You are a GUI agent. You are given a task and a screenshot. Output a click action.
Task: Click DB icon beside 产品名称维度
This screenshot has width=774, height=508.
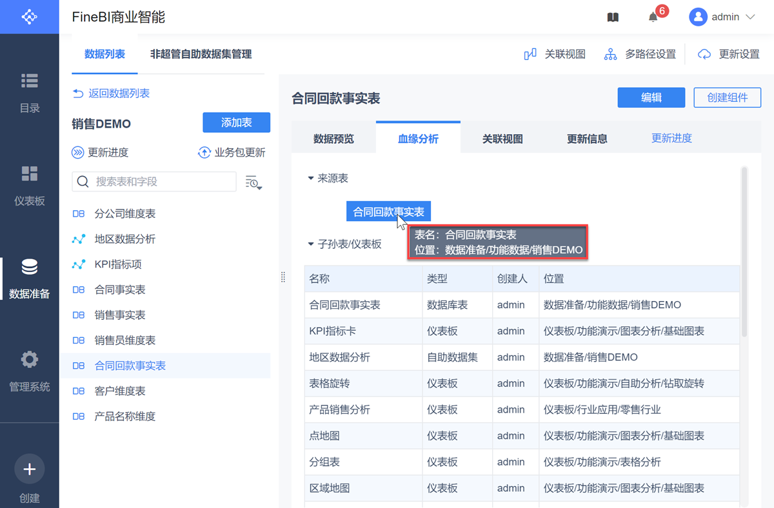[79, 416]
